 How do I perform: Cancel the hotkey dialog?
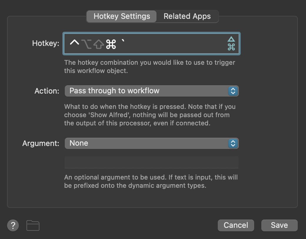tap(236, 225)
